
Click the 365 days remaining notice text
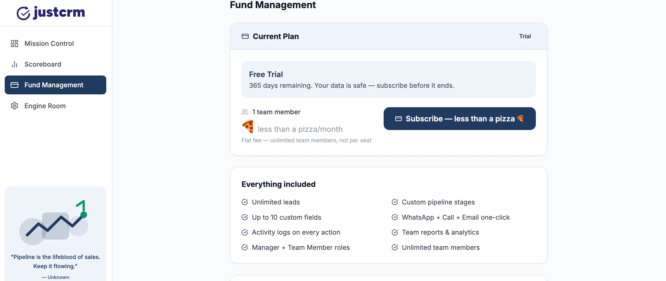[x=352, y=86]
